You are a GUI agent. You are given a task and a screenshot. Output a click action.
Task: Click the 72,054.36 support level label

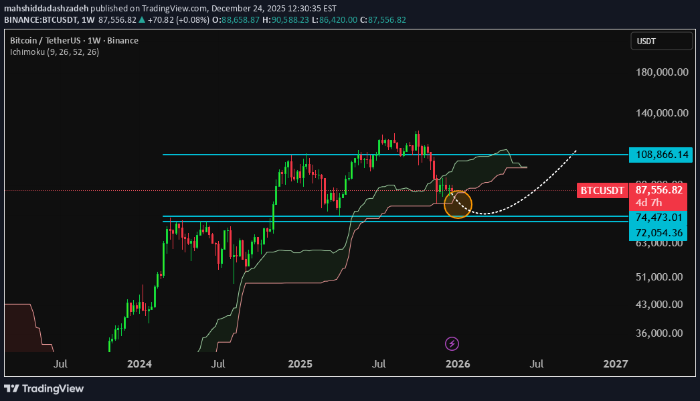[661, 233]
